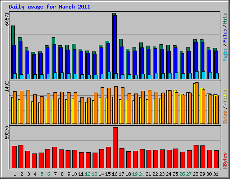Select the red KBytes bar for day 31
This screenshot has width=230, height=179.
pyautogui.click(x=216, y=159)
